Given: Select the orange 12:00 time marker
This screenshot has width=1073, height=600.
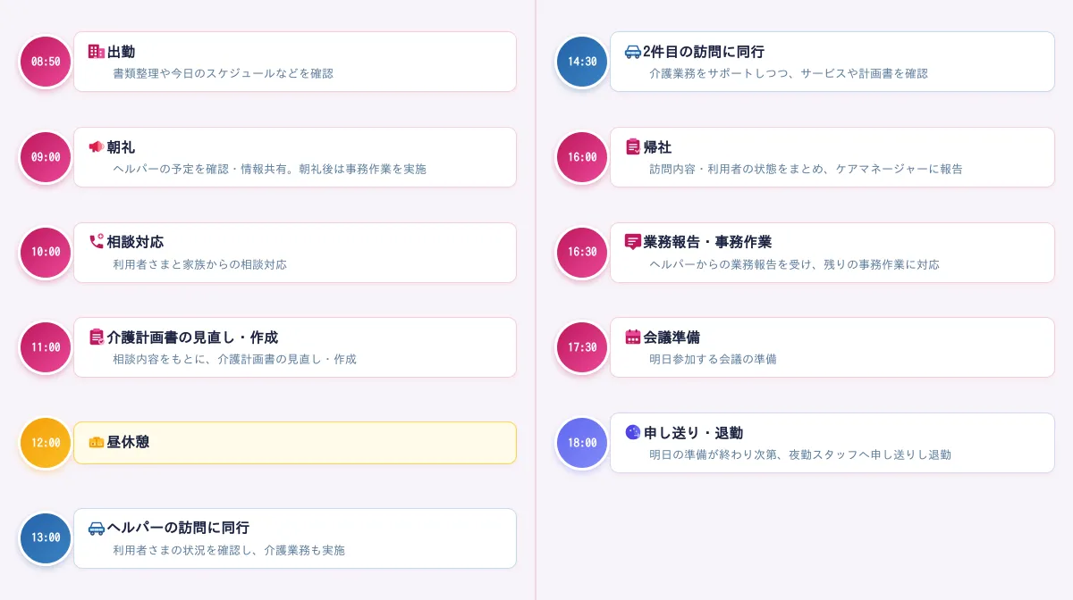Looking at the screenshot, I should (x=46, y=443).
